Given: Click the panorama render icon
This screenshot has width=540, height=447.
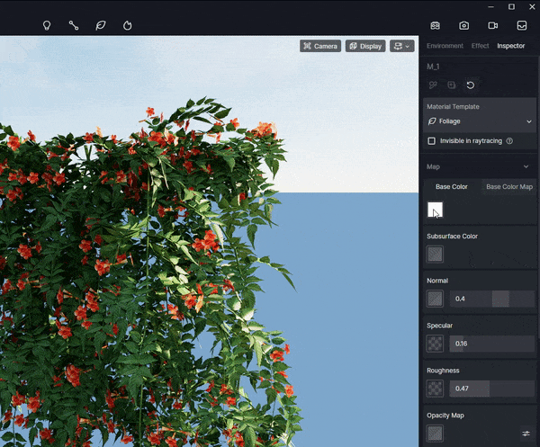Looking at the screenshot, I should click(x=435, y=25).
